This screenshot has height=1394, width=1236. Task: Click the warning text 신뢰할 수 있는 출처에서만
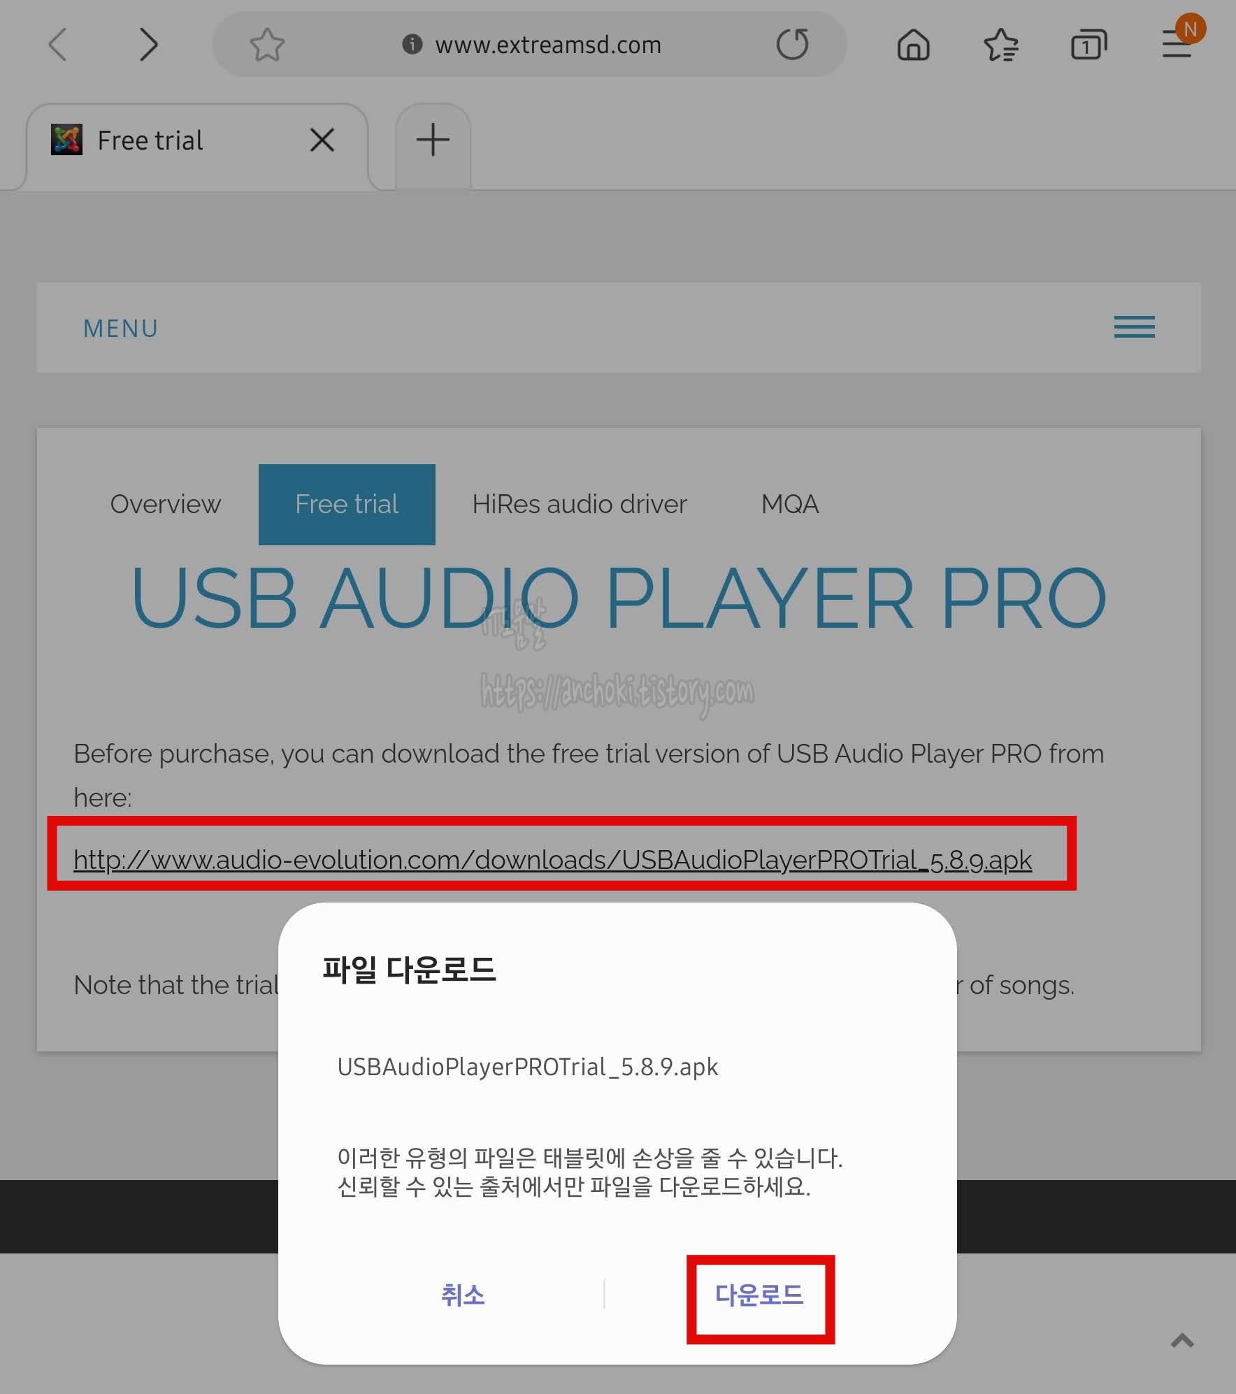pos(461,1186)
